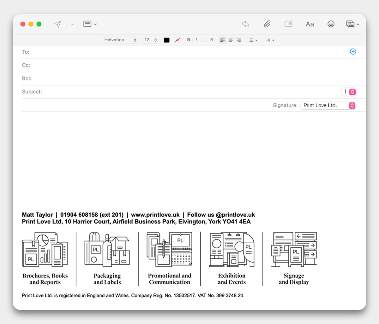Screen dimensions: 379x324
Task: Toggle italic formatting
Action: (x=196, y=40)
